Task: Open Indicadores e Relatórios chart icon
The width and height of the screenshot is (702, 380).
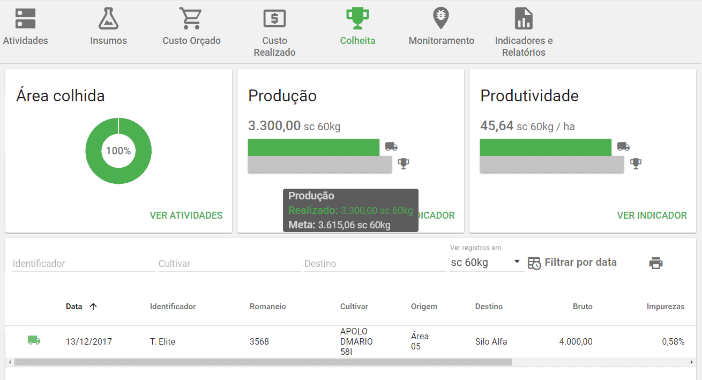Action: click(x=524, y=18)
